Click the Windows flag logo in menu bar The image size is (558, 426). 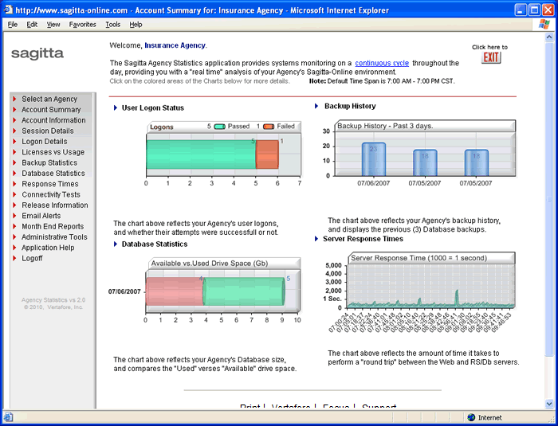[x=544, y=25]
